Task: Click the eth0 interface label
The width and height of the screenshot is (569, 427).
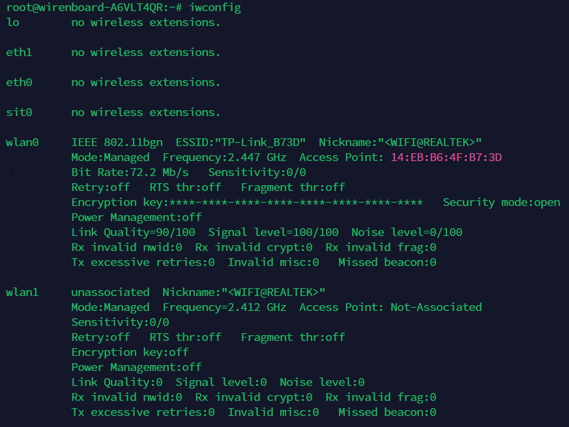Action: (x=20, y=82)
